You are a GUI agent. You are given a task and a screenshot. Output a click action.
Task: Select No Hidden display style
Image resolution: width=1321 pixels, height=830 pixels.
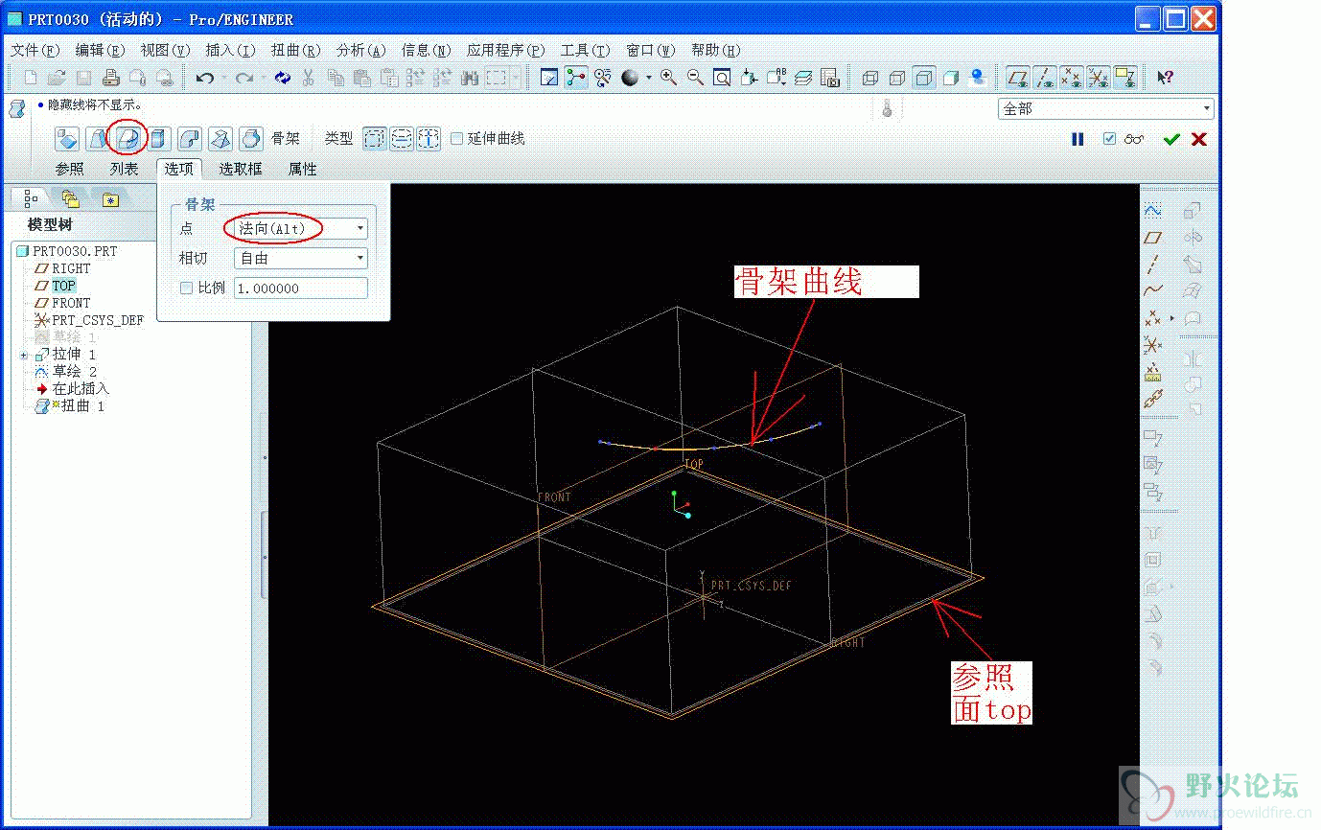point(924,78)
